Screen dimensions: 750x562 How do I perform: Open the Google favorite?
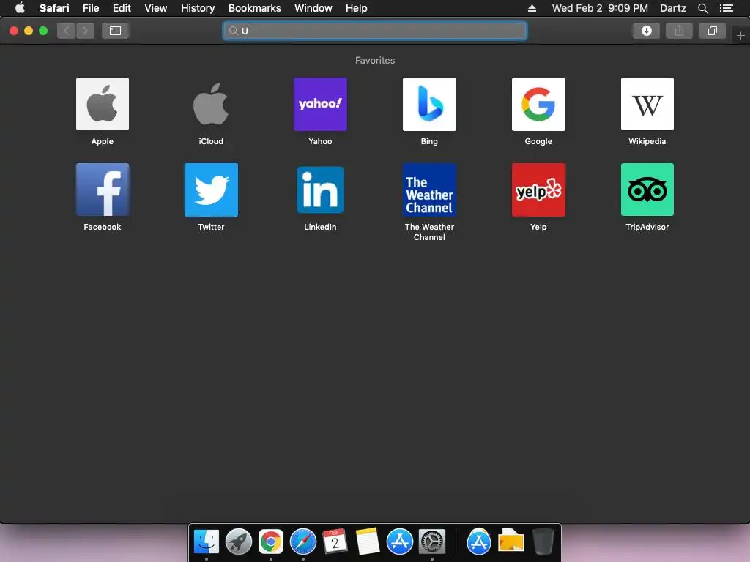538,104
